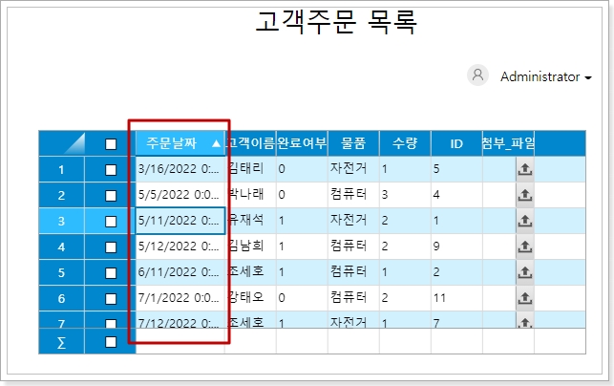
Task: Click the 주문날짜 sort arrow
Action: 216,144
